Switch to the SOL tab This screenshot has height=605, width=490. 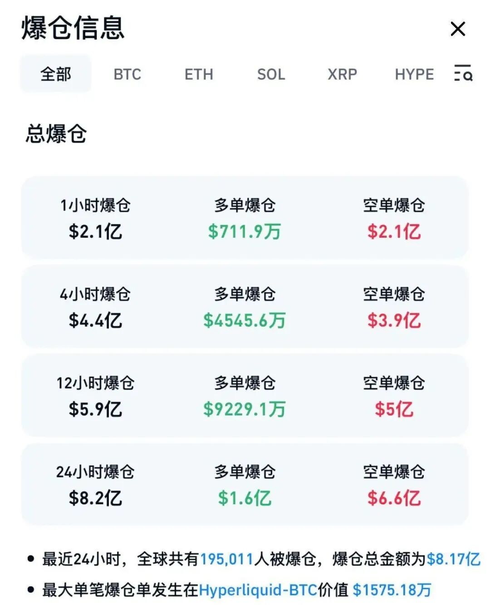(271, 74)
